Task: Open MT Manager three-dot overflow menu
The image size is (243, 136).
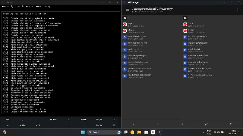Action: (238, 10)
